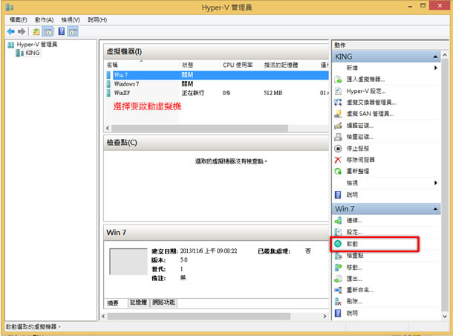Image resolution: width=453 pixels, height=336 pixels.
Task: Click down arrow of actions pane scrollbar
Action: pos(445,317)
